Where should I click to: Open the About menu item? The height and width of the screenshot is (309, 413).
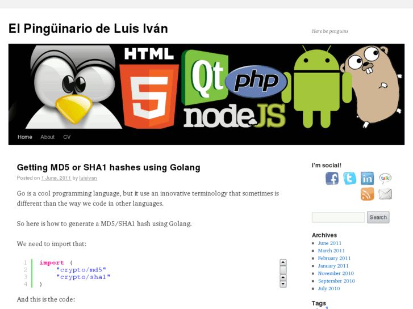[47, 137]
